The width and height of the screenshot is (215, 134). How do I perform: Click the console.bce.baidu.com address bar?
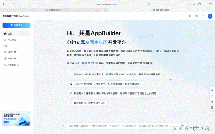tap(108, 4)
